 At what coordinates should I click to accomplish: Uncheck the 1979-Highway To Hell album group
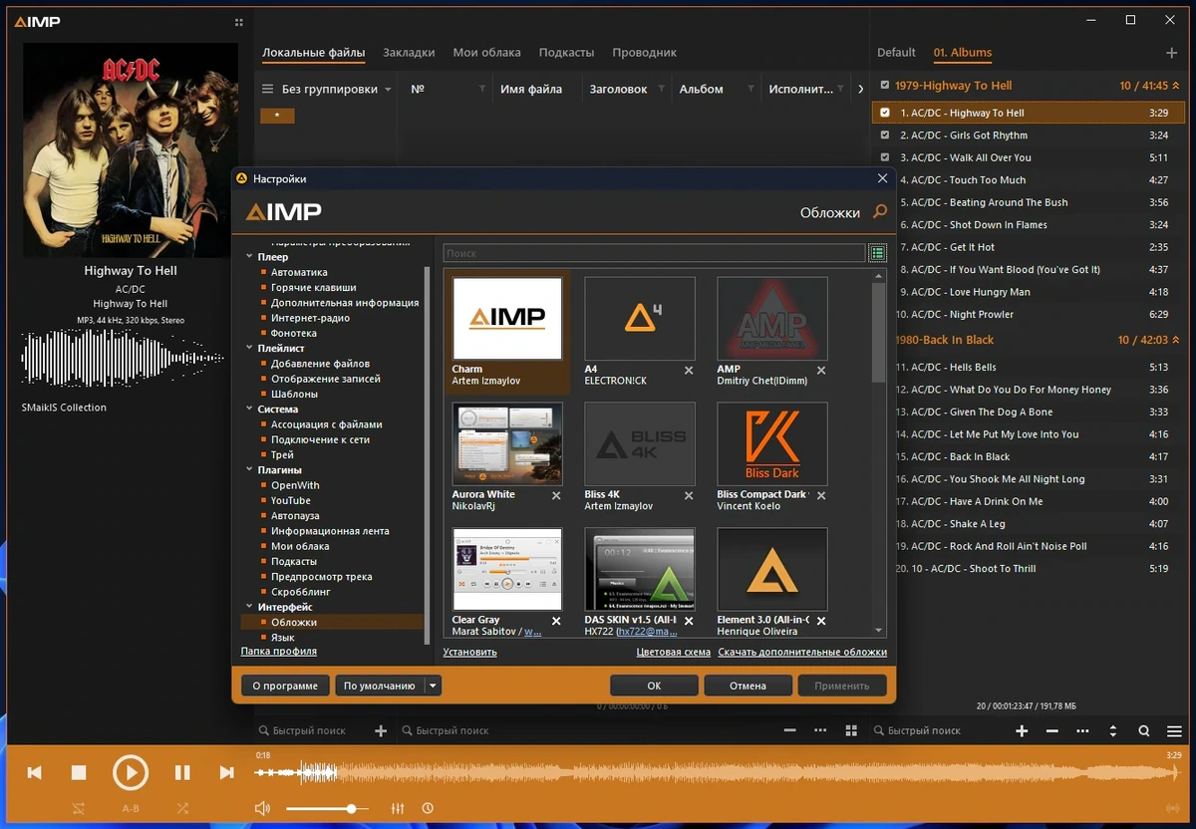pyautogui.click(x=884, y=86)
